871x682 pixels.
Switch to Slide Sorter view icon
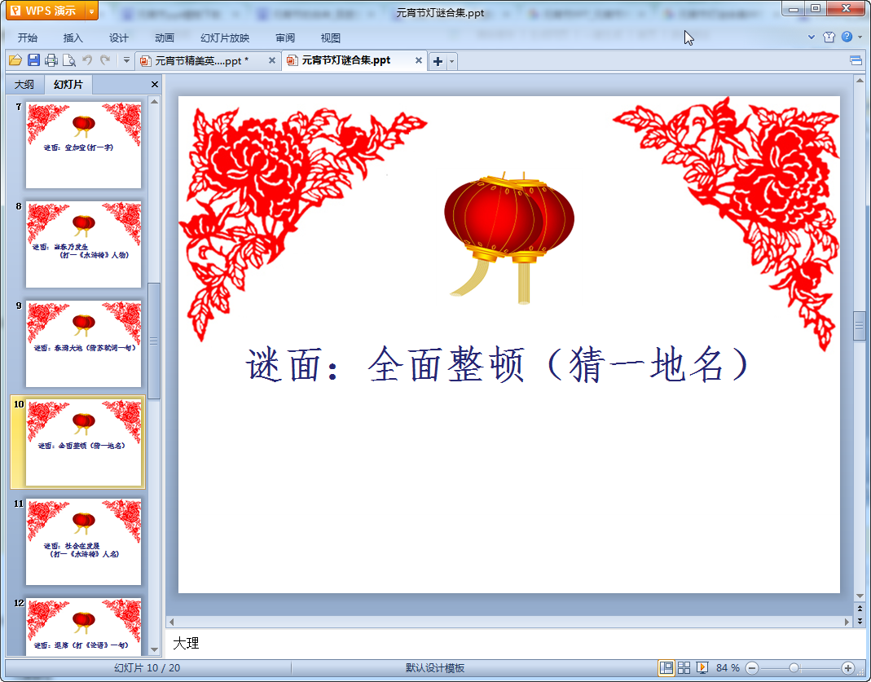point(684,667)
